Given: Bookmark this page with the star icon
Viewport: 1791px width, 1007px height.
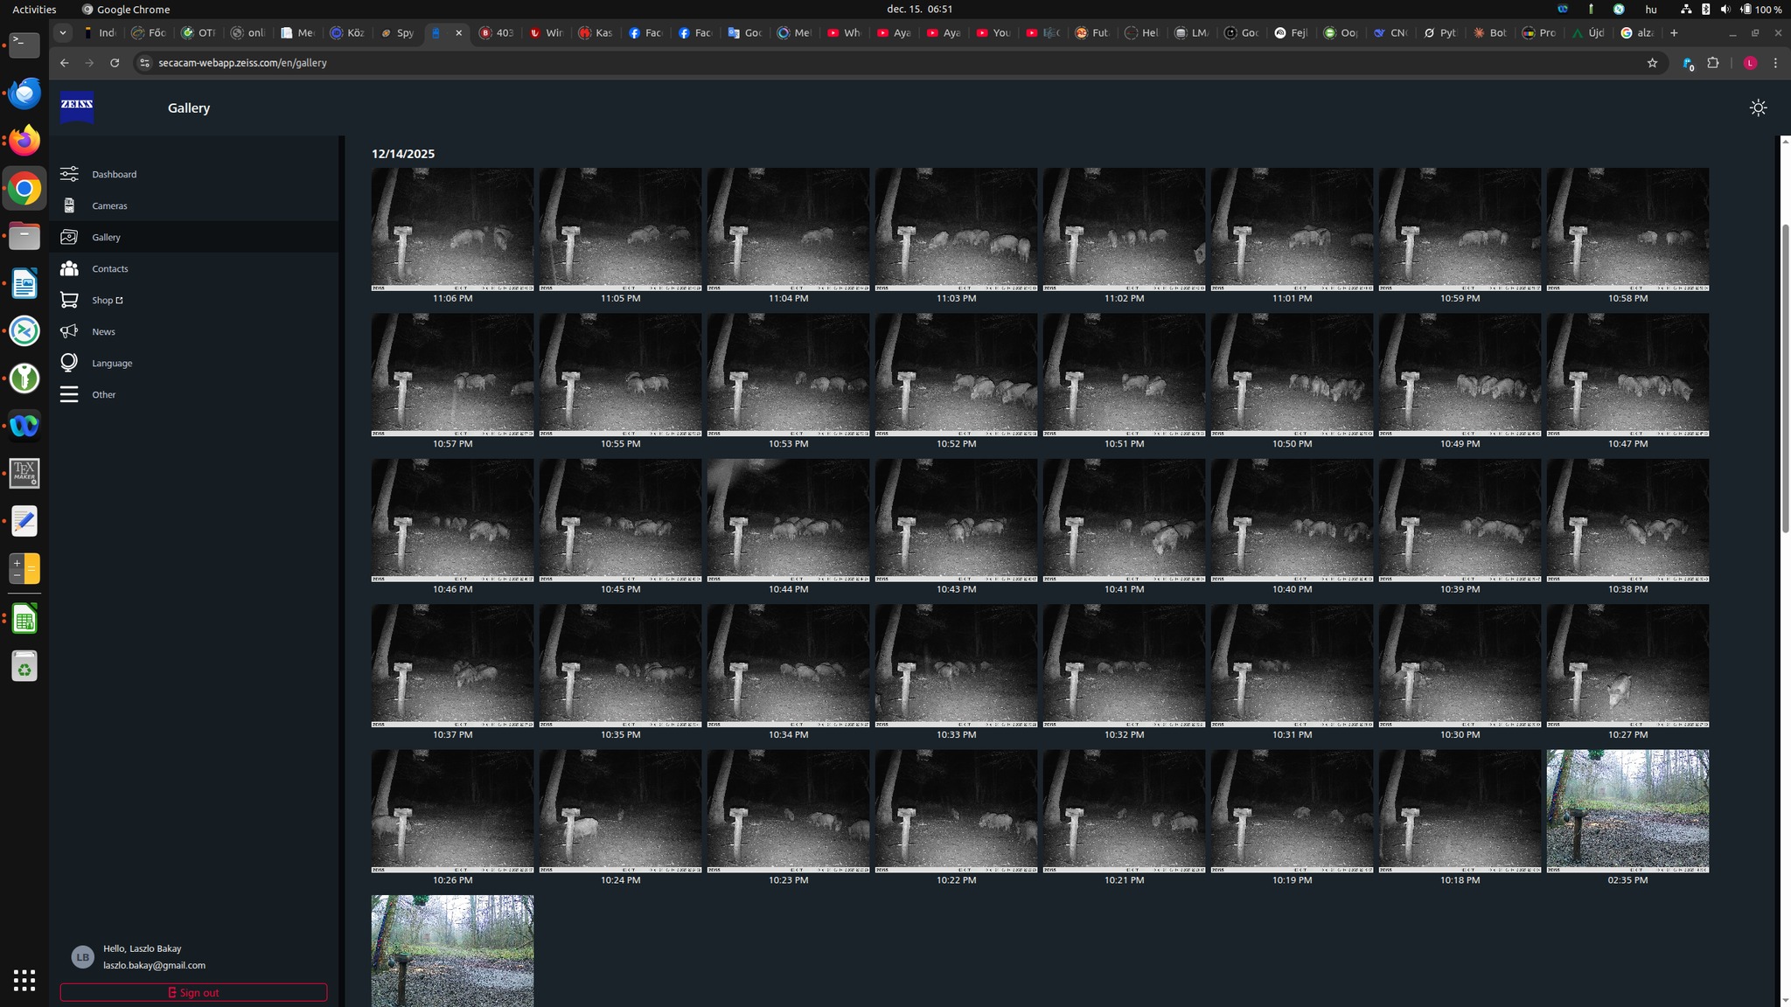Looking at the screenshot, I should point(1652,63).
